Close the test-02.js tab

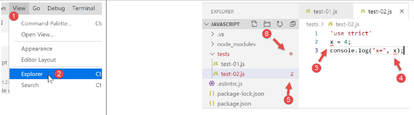402,11
